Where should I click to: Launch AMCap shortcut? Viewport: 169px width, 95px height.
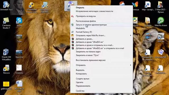point(161,37)
